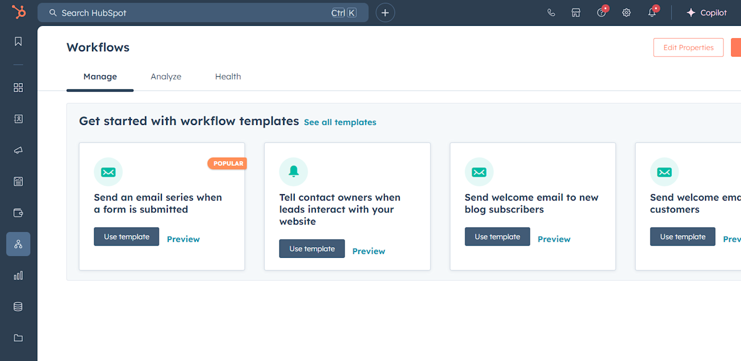Focus the Search HubSpot field
The image size is (741, 361).
click(203, 13)
